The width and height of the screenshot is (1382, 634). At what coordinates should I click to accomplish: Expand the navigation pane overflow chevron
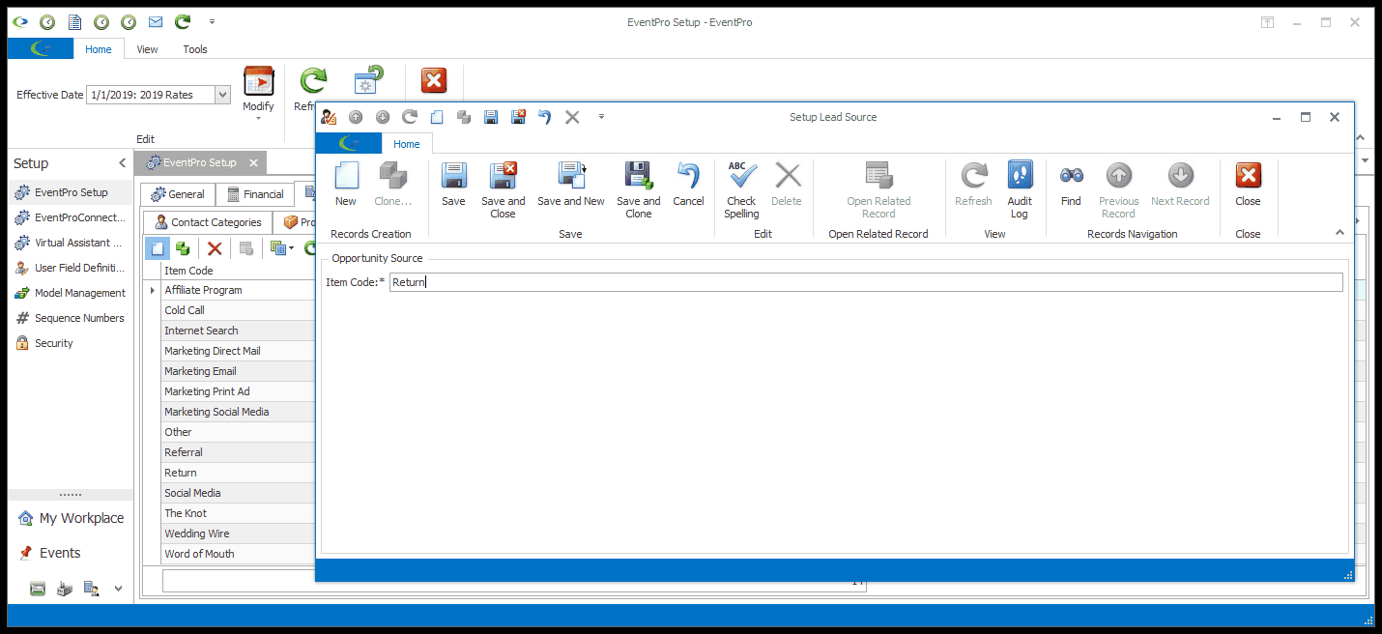(119, 588)
